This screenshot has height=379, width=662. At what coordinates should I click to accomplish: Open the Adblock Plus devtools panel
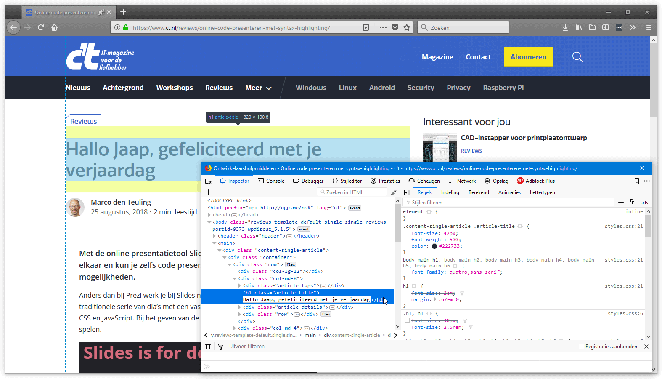[536, 181]
